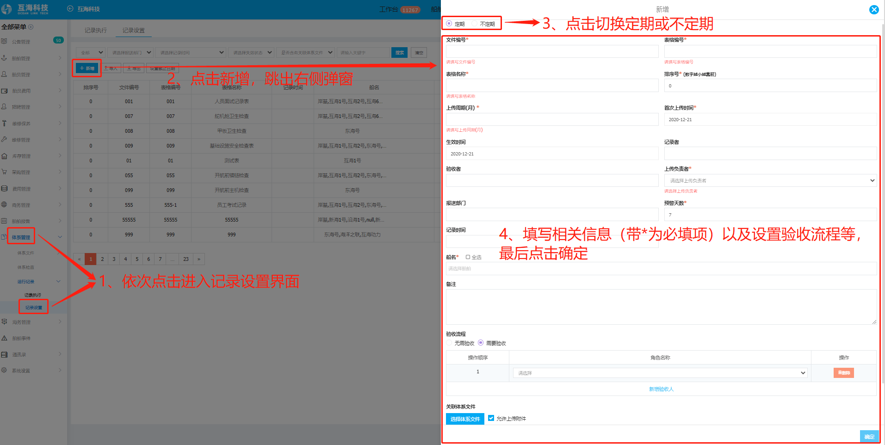Click the 表格名称 input field
The width and height of the screenshot is (885, 445).
point(552,85)
